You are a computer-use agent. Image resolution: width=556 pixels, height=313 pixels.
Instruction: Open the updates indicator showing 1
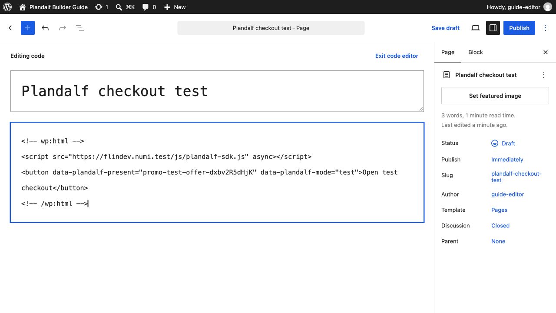pyautogui.click(x=102, y=7)
